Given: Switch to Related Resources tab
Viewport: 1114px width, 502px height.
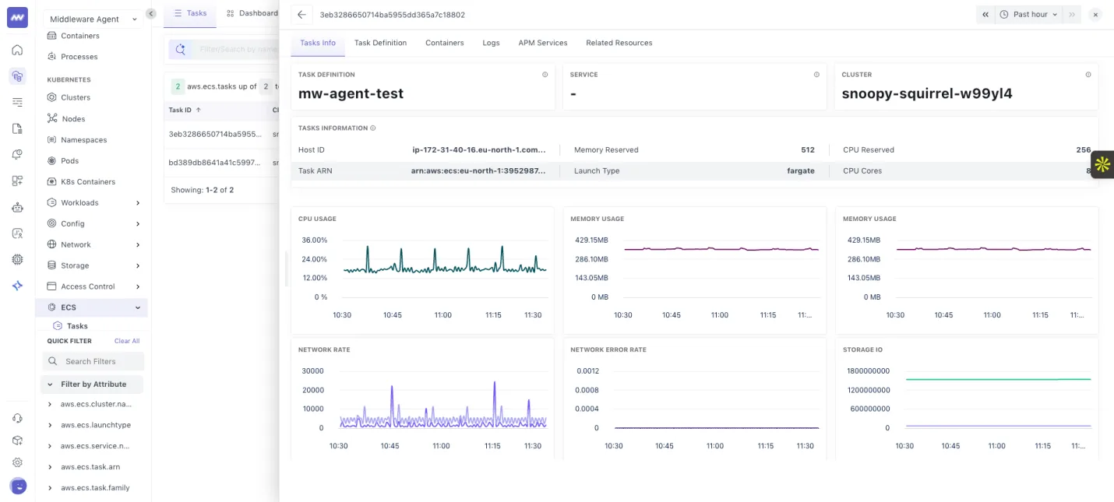Looking at the screenshot, I should pyautogui.click(x=619, y=43).
